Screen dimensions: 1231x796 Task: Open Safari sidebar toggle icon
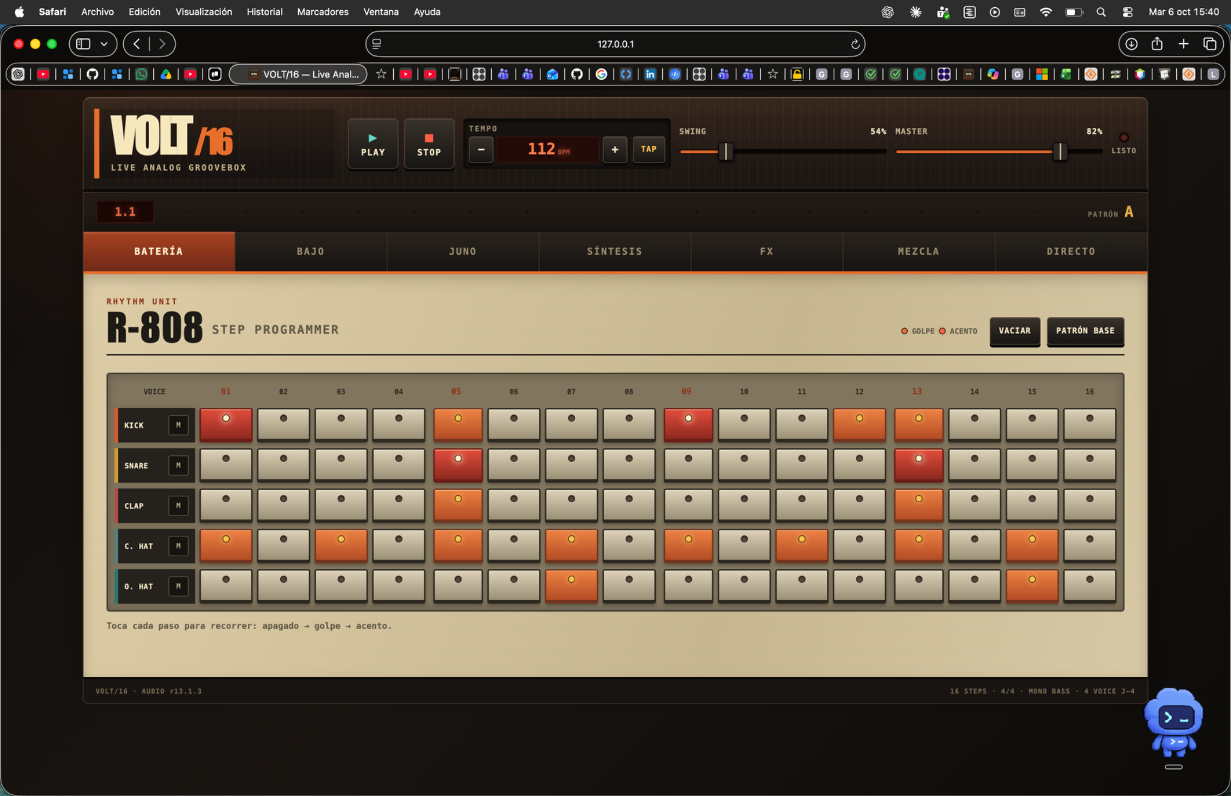pyautogui.click(x=84, y=44)
